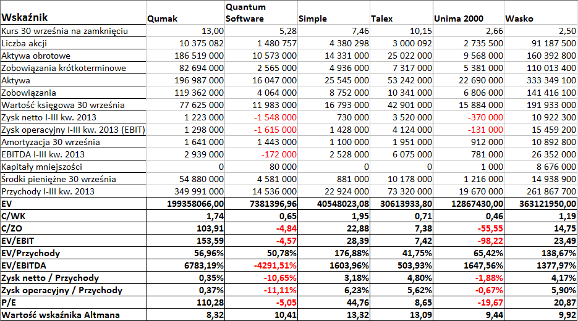578x321 pixels.
Task: Click Quantum Software net loss -1 548 000
Action: 275,117
